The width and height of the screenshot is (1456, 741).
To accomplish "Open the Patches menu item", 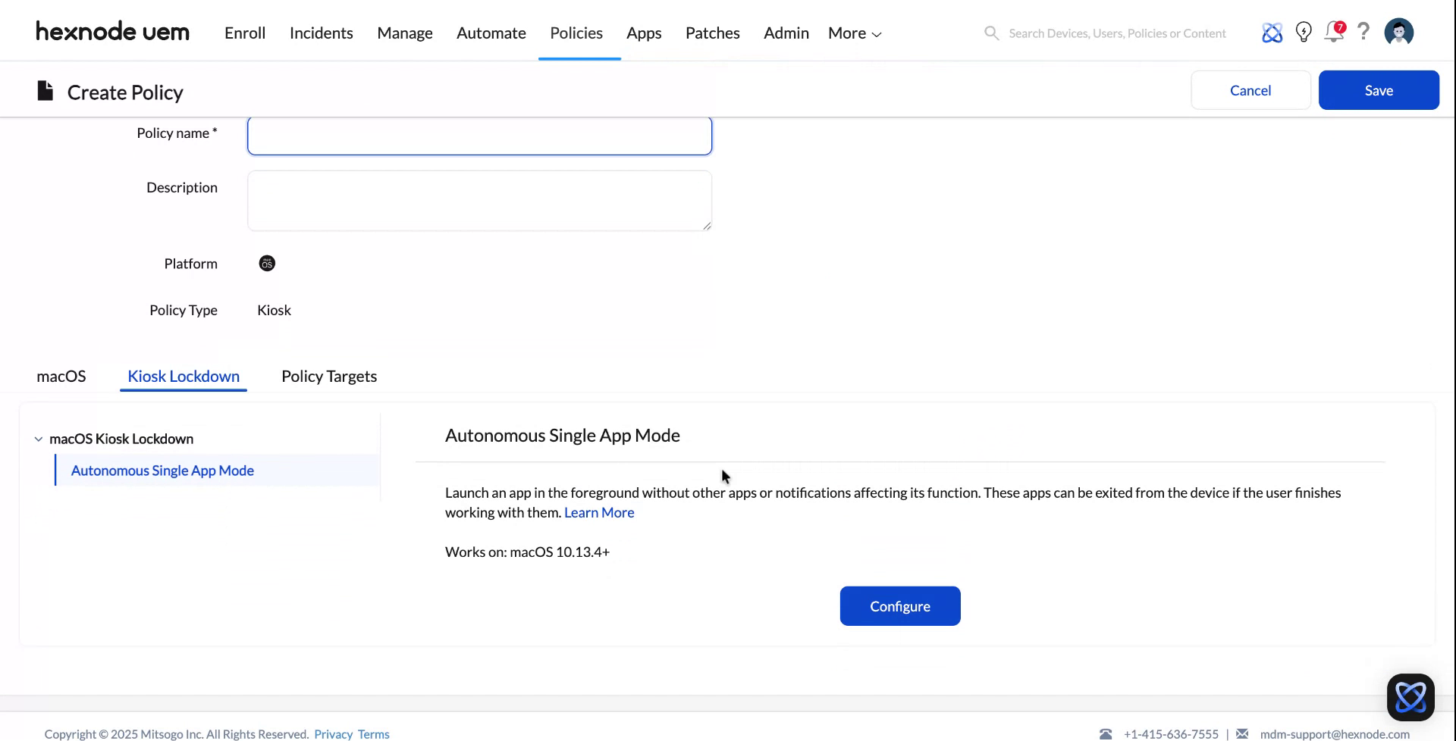I will pos(712,33).
